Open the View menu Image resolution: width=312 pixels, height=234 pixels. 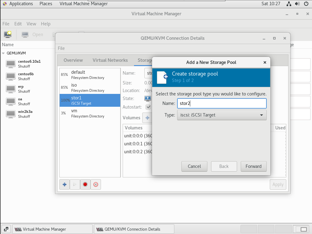pyautogui.click(x=31, y=24)
